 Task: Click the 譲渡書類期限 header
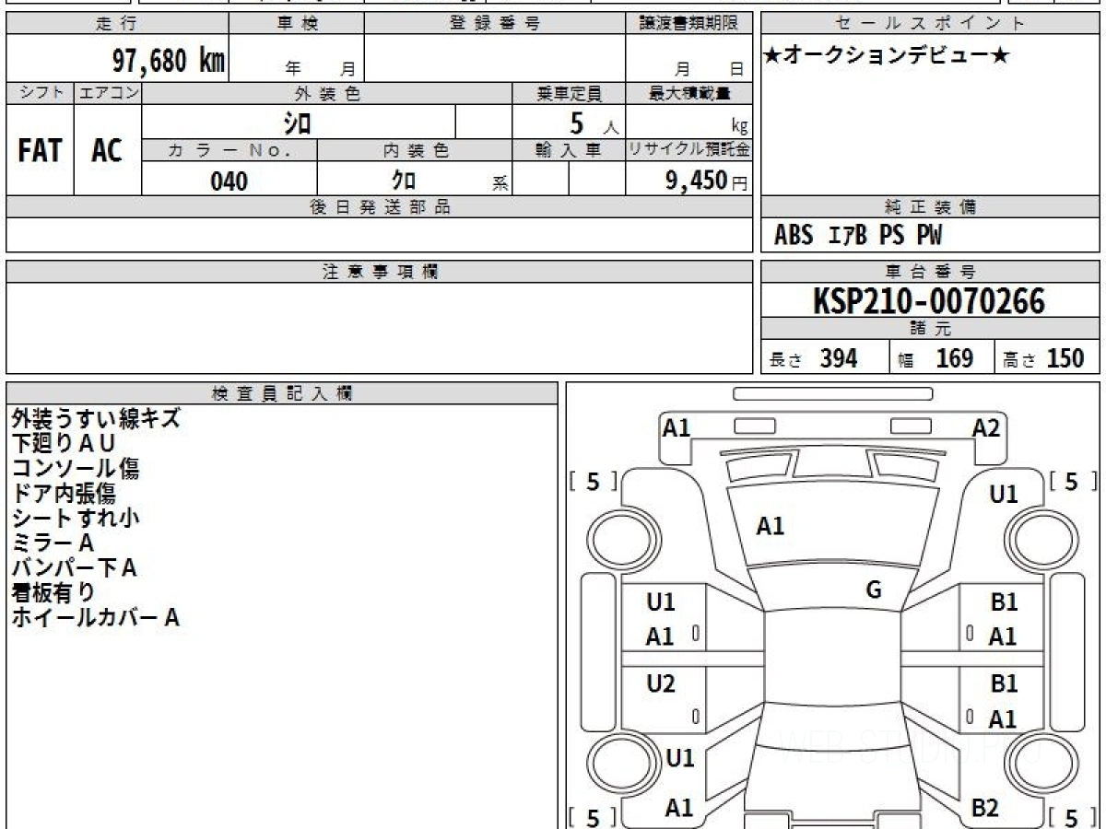[690, 24]
